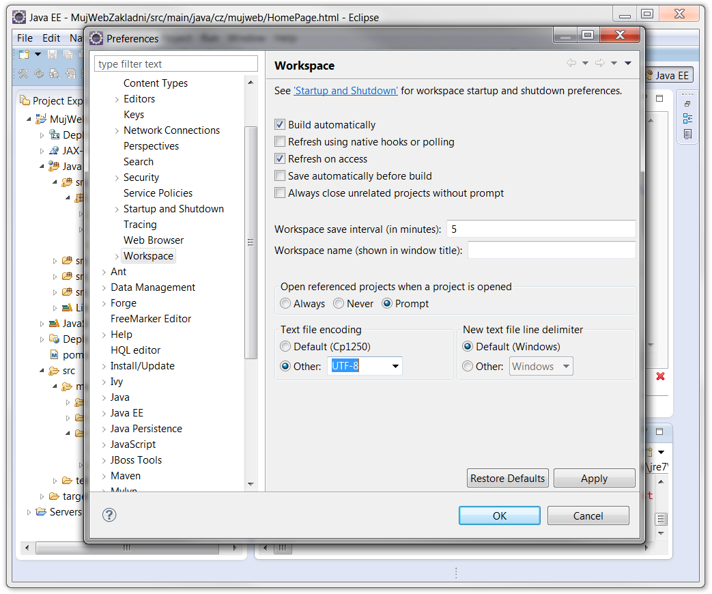Screen dimensions: 712x594
Task: Click the preferences tree scroll-down arrow
Action: (x=251, y=484)
